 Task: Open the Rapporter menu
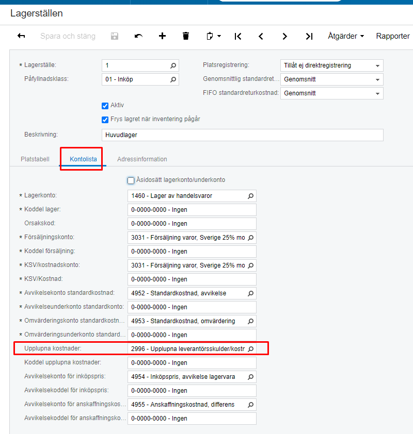(x=392, y=36)
